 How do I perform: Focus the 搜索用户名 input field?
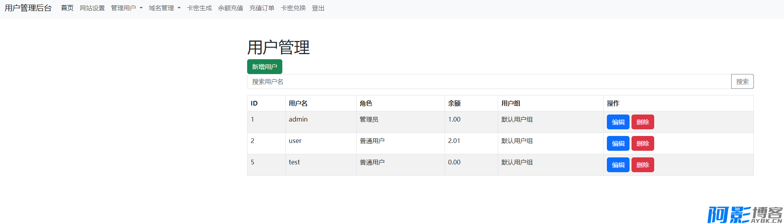tap(489, 81)
